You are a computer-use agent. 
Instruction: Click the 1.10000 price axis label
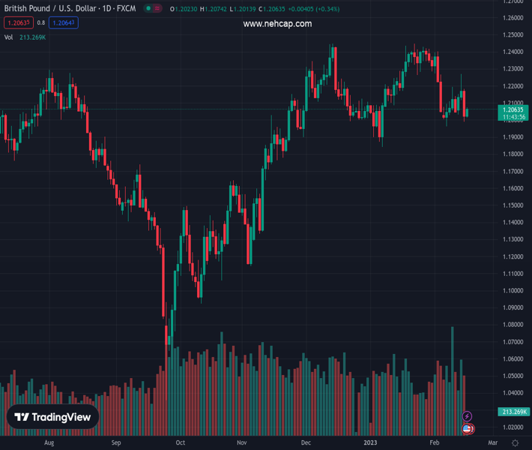513,290
